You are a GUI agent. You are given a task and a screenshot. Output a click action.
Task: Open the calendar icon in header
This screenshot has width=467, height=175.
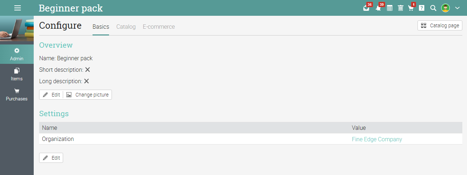pyautogui.click(x=390, y=8)
